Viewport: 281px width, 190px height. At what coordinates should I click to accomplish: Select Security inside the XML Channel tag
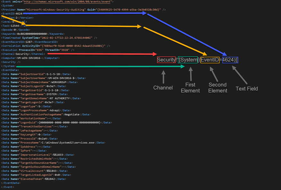coord(22,54)
